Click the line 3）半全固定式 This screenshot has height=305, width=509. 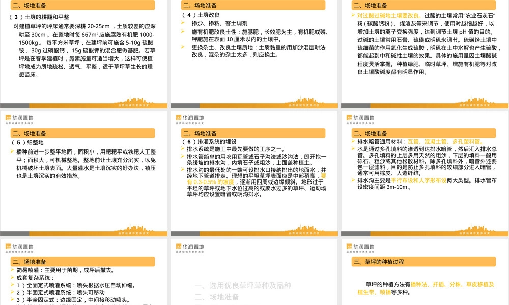click(x=73, y=300)
